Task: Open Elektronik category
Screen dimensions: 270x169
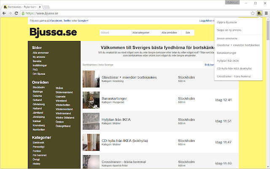Action: pos(38,143)
